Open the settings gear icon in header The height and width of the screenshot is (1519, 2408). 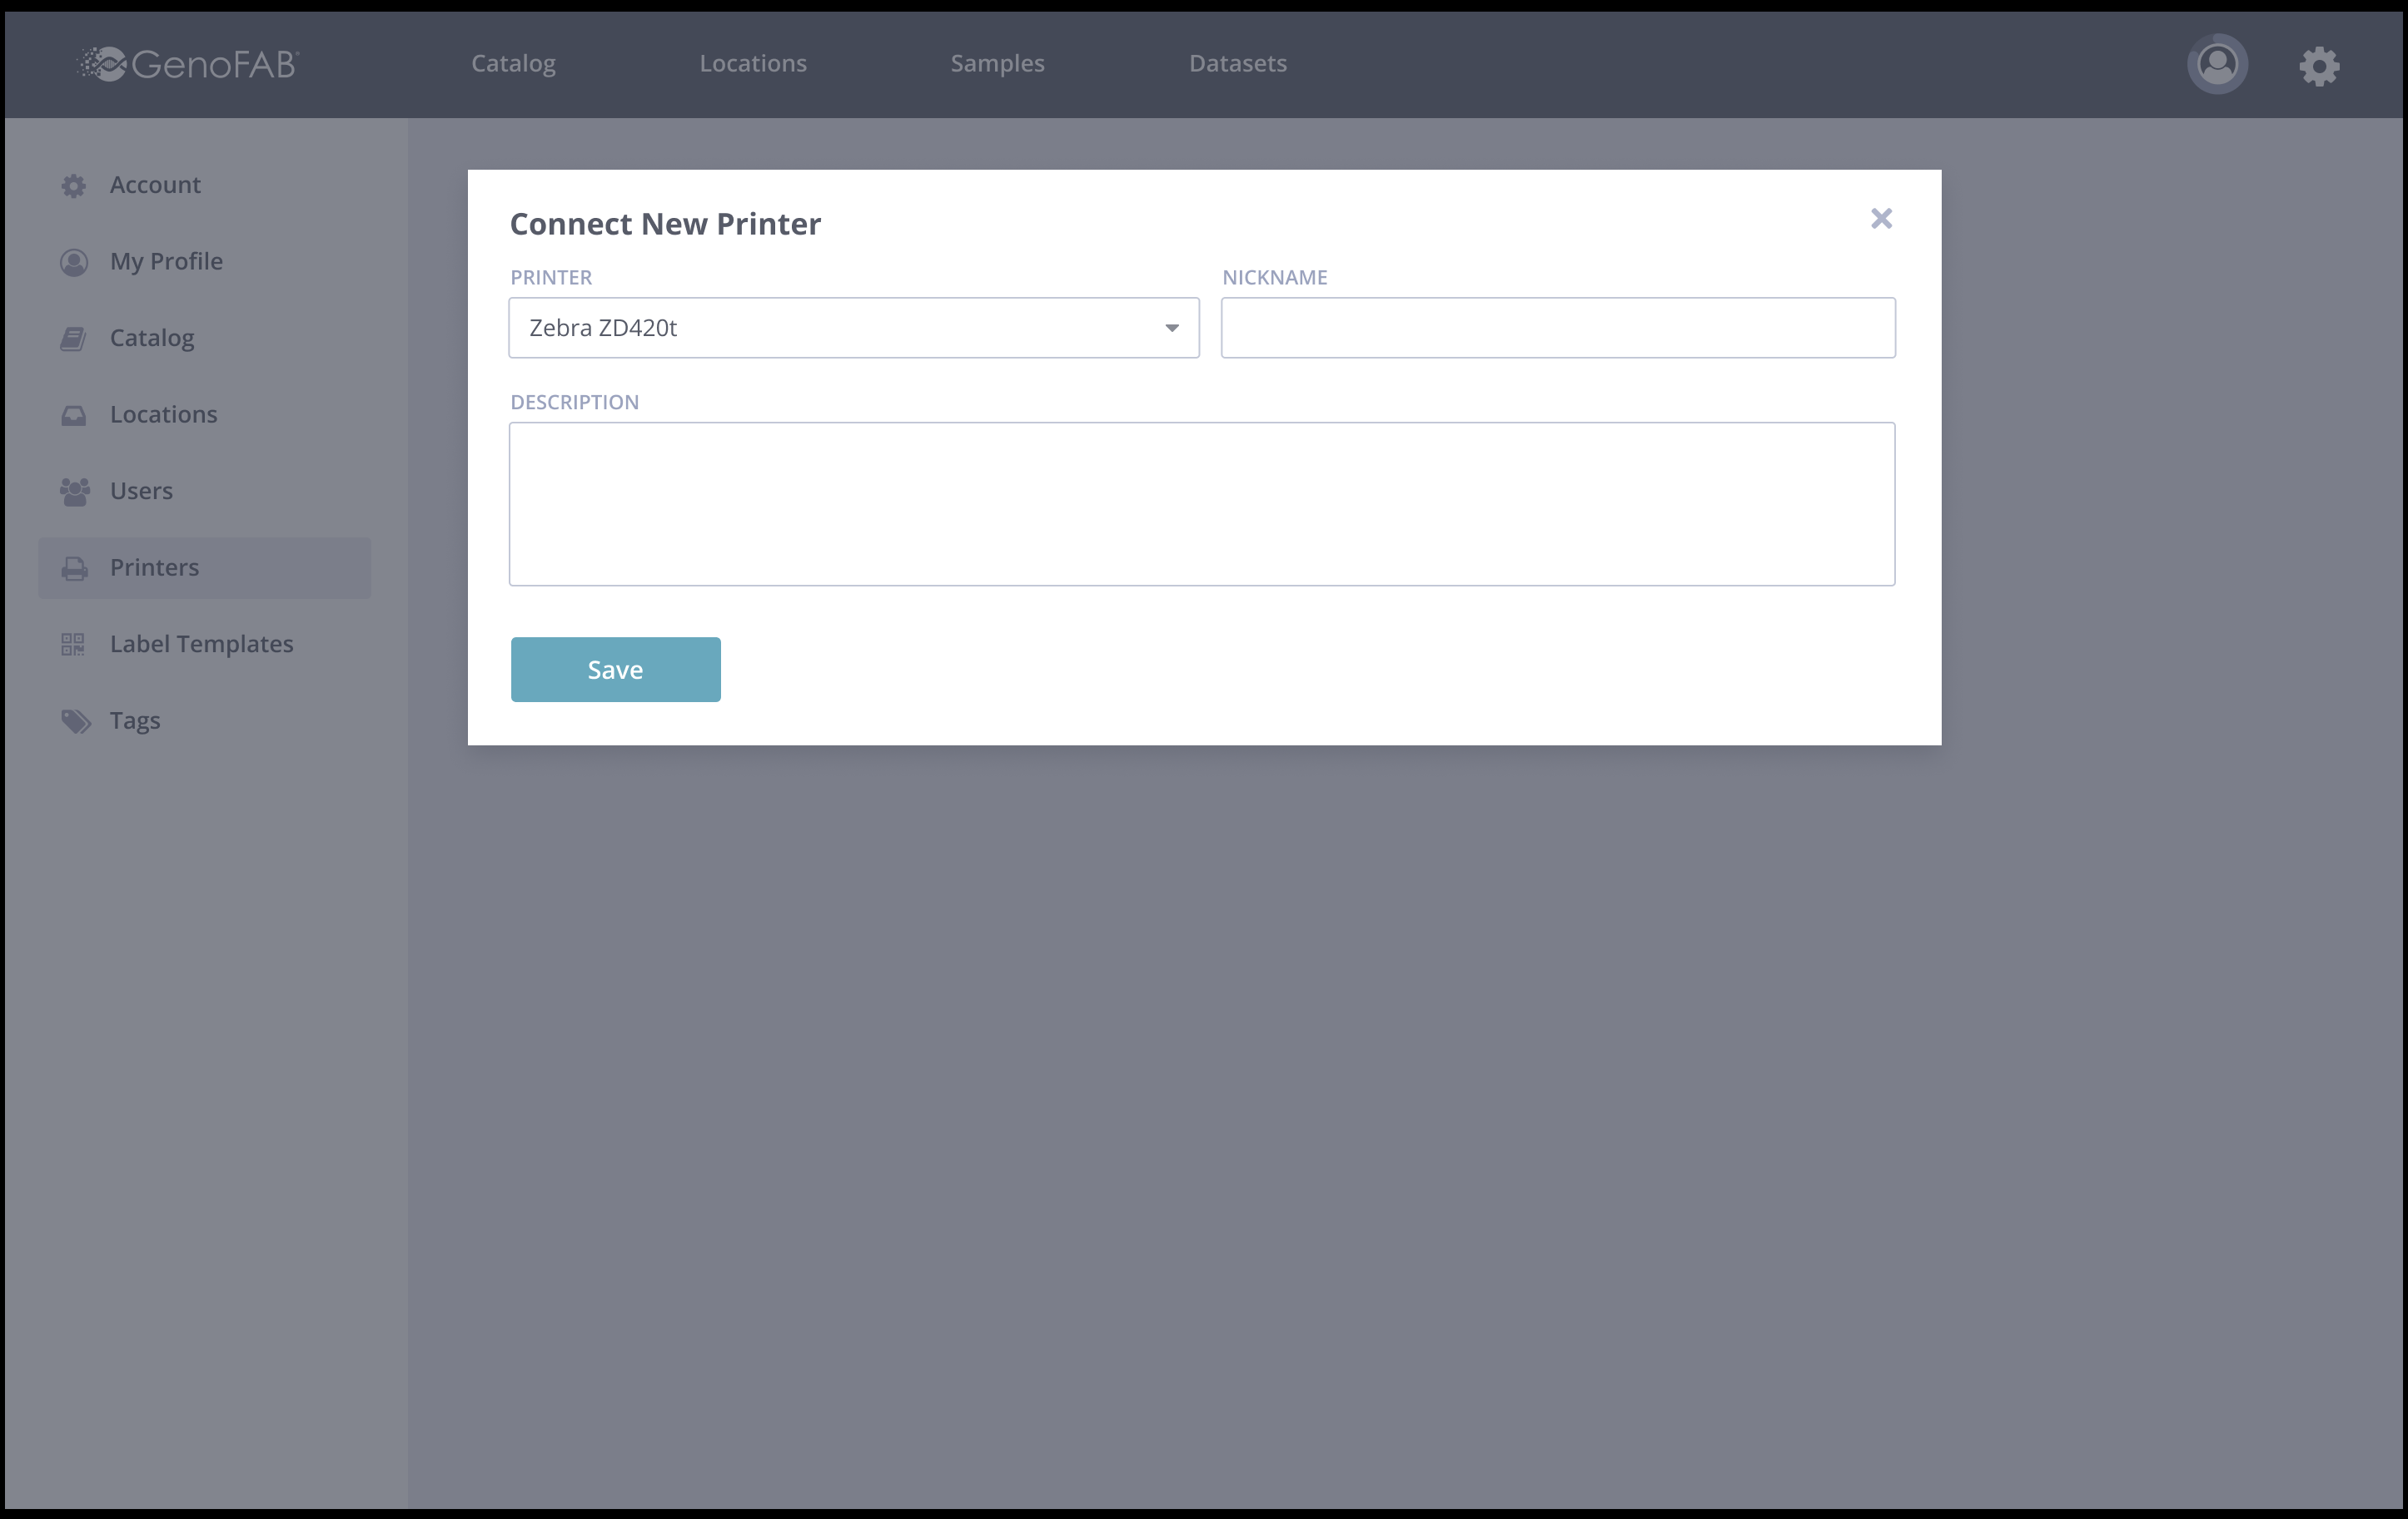(x=2319, y=66)
